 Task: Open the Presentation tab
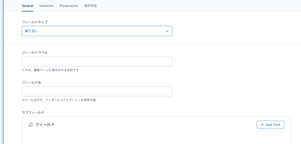(69, 6)
